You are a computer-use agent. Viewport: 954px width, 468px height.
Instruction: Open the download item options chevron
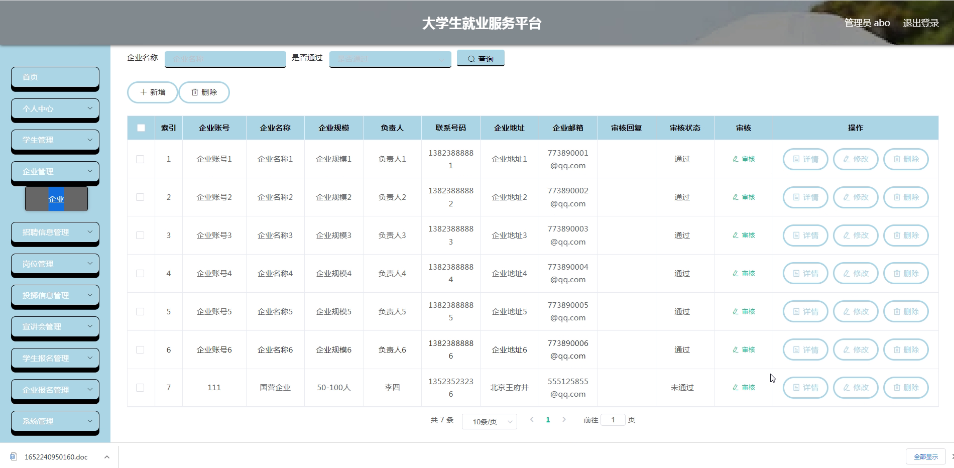(x=107, y=457)
